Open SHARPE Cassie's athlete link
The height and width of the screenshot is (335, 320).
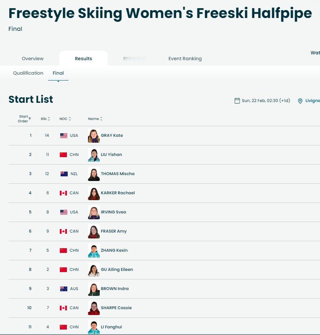tap(116, 308)
